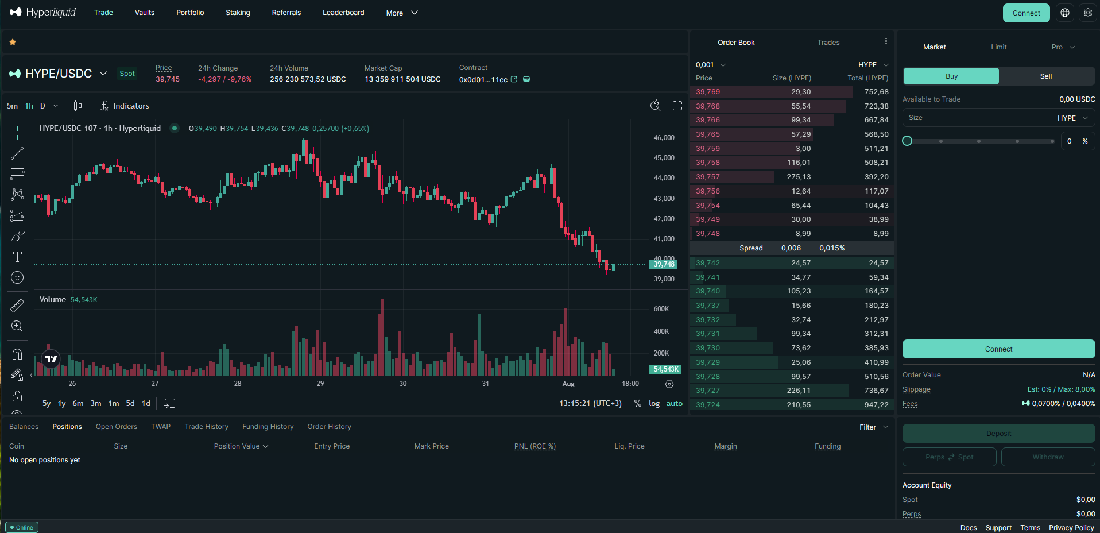Viewport: 1100px width, 533px height.
Task: Select the text annotation tool
Action: coord(17,257)
